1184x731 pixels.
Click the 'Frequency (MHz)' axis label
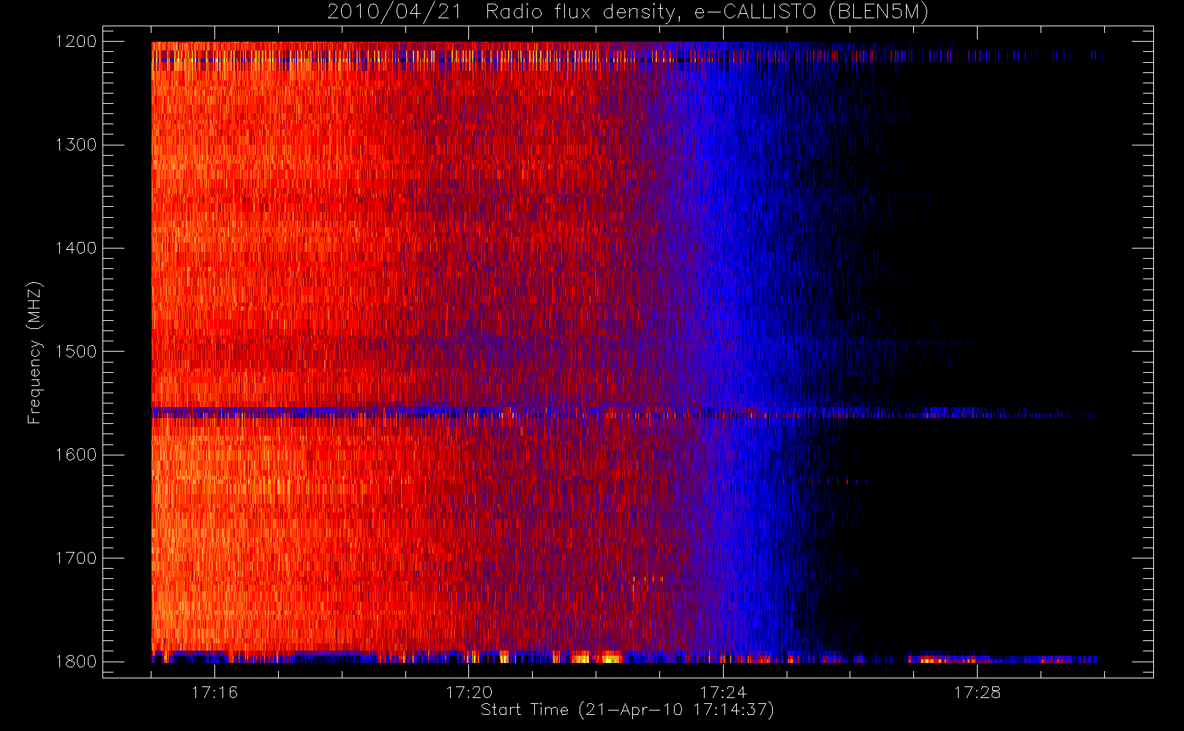(34, 352)
